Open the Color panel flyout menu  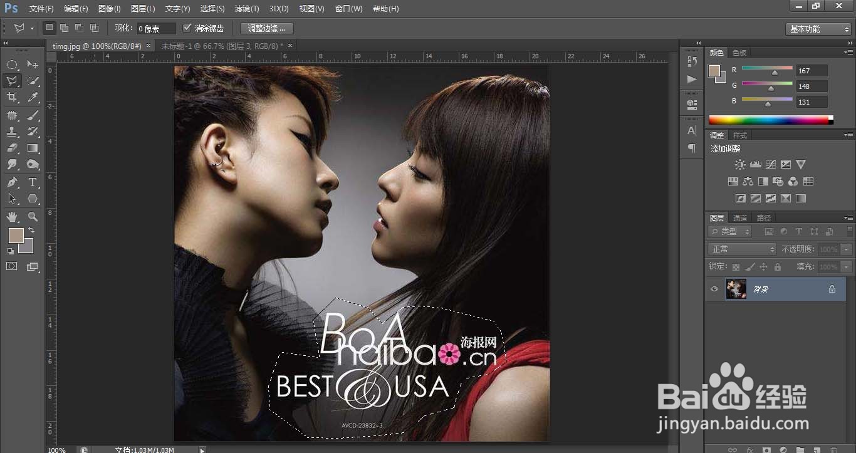(848, 53)
